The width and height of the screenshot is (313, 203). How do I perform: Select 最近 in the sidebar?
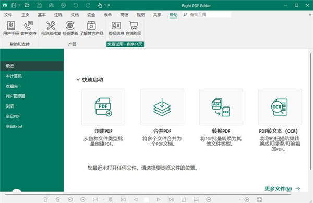tap(32, 66)
